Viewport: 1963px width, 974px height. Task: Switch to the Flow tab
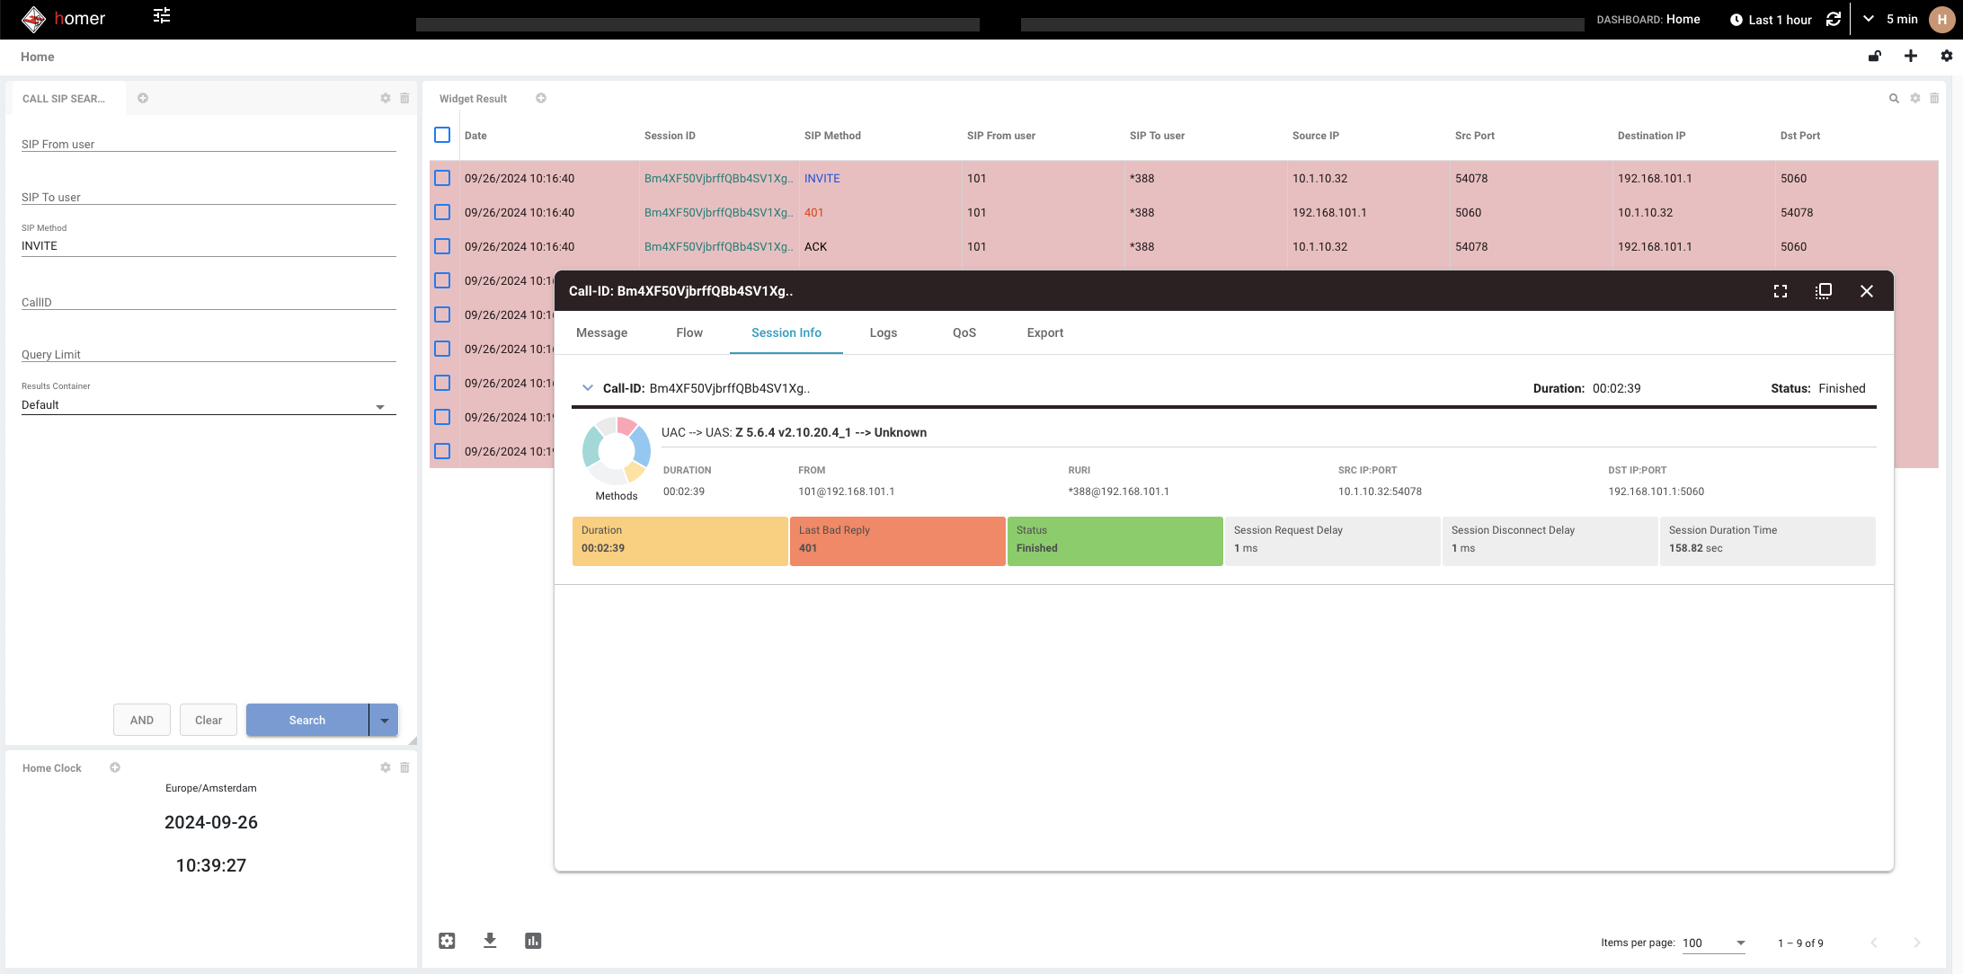[689, 332]
